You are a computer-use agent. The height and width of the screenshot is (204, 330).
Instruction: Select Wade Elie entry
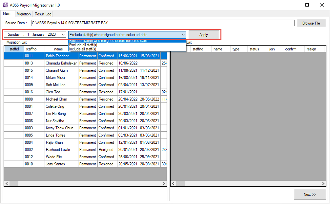pos(85,157)
